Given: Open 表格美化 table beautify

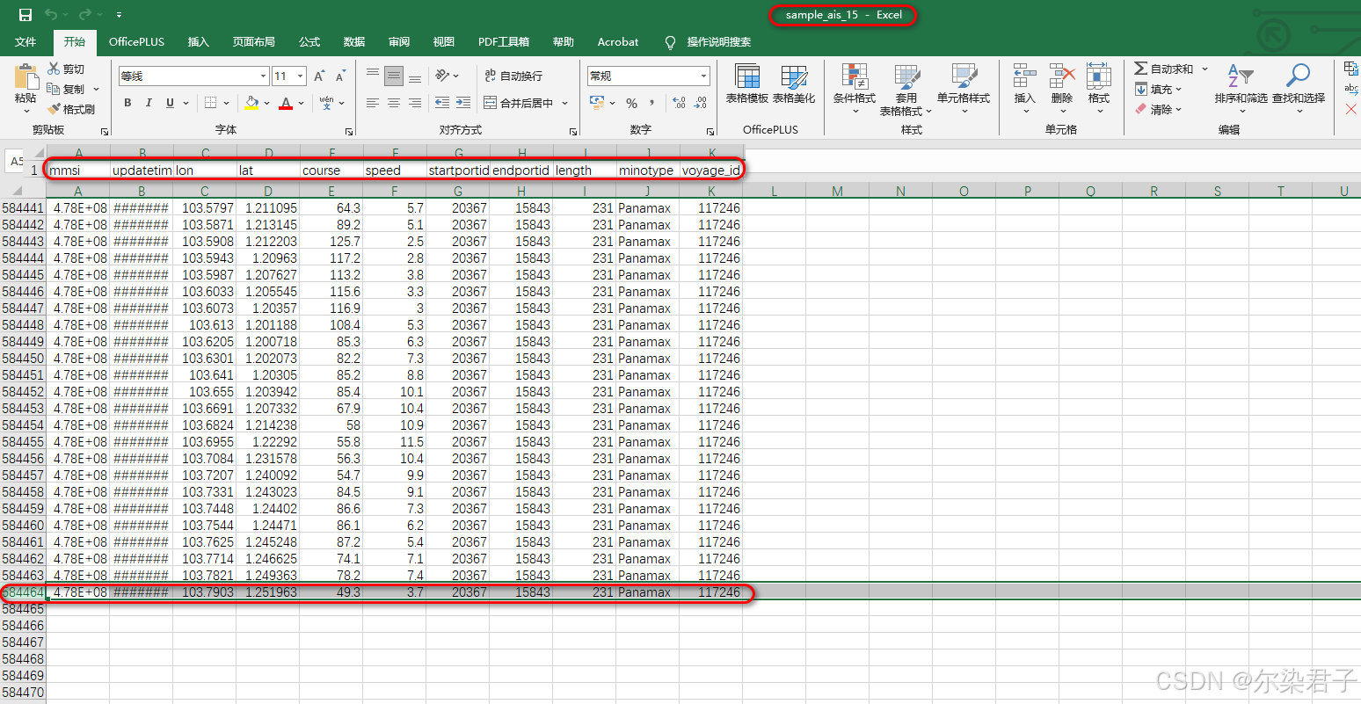Looking at the screenshot, I should (794, 83).
